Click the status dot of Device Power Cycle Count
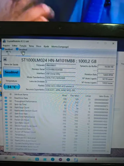Viewport: 124px width, 166px height. point(7,125)
